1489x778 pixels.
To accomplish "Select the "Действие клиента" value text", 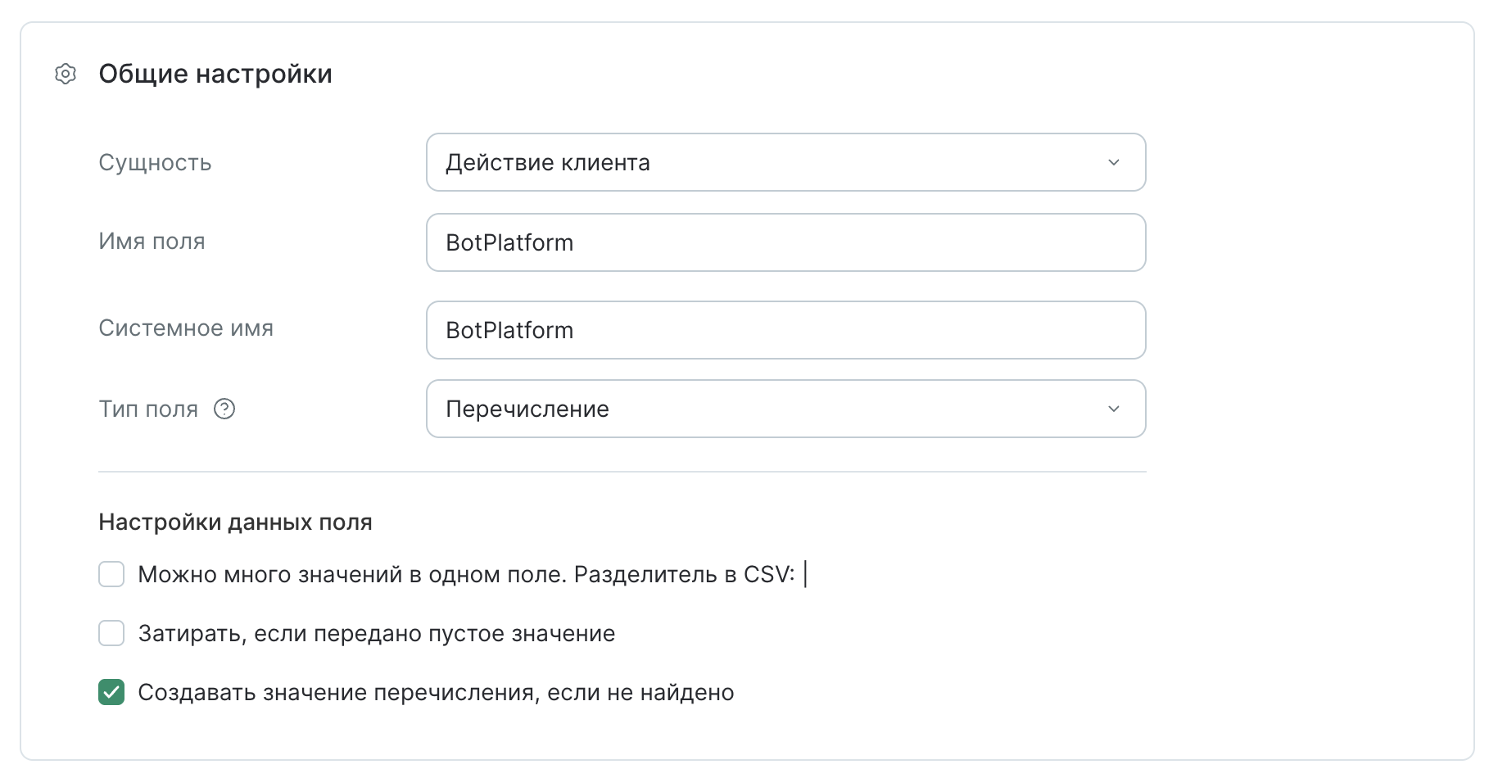I will click(547, 162).
